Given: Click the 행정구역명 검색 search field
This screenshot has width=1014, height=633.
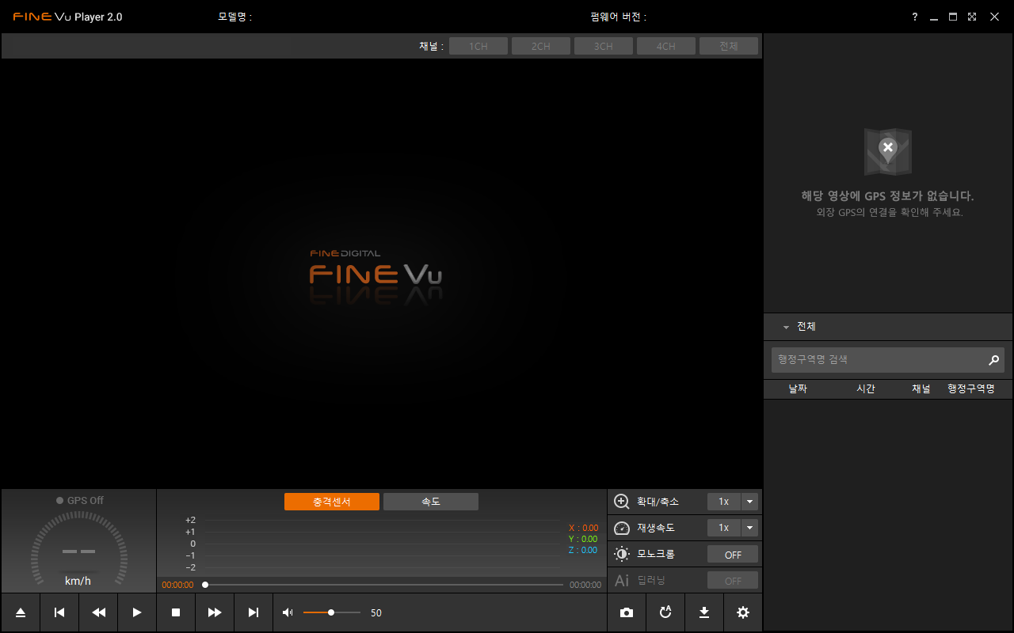Looking at the screenshot, I should [x=878, y=360].
